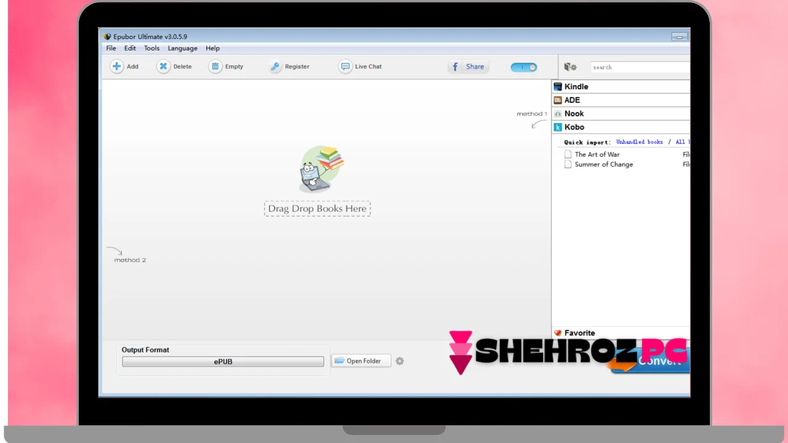788x443 pixels.
Task: Click the Add books plus icon
Action: pos(116,66)
